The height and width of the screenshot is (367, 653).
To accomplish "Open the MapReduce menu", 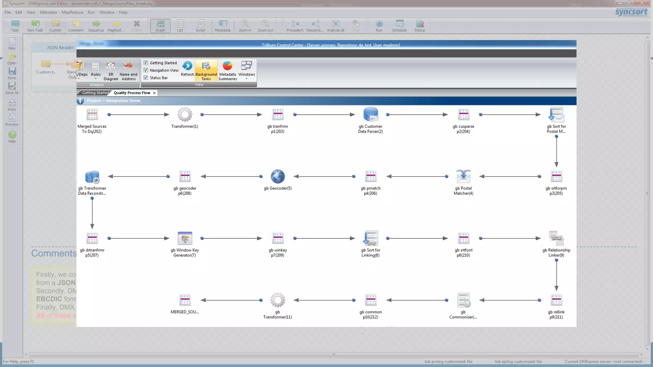I will [72, 12].
